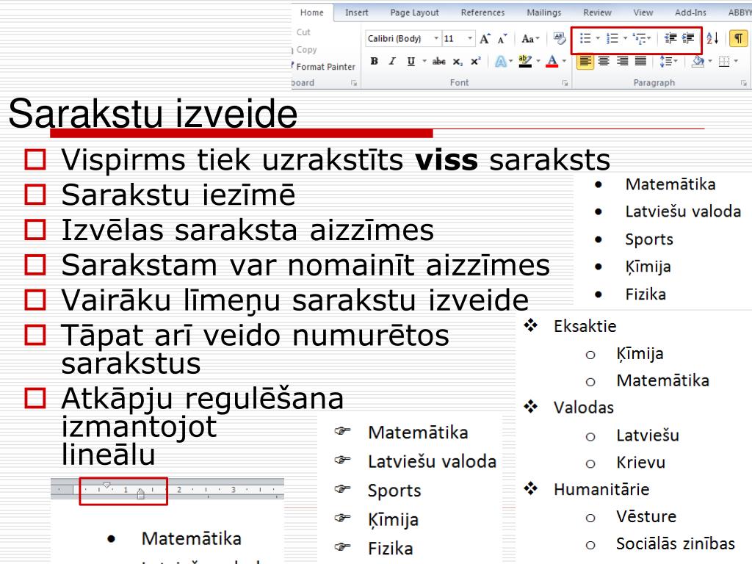
Task: Click 'Izvēlas saraksta aizzīmes' bullet text
Action: (247, 230)
